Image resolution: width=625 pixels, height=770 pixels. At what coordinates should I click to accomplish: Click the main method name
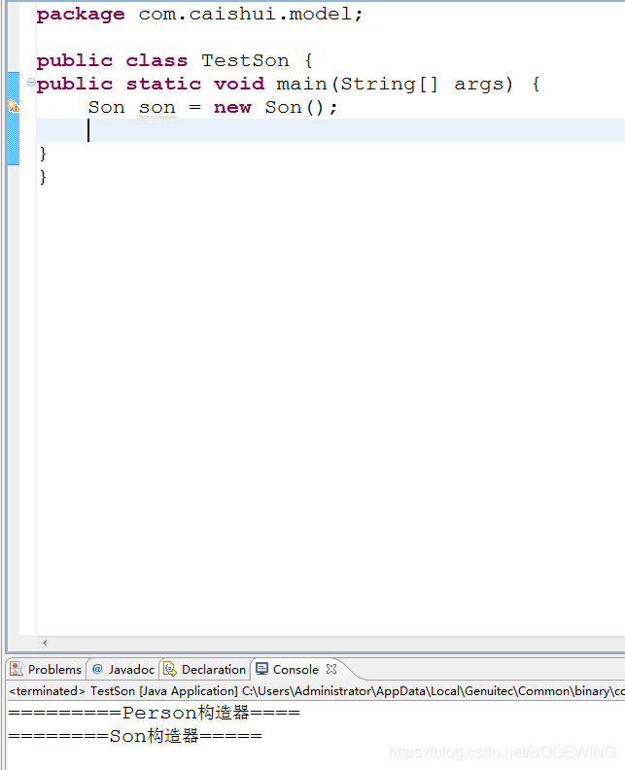point(301,84)
